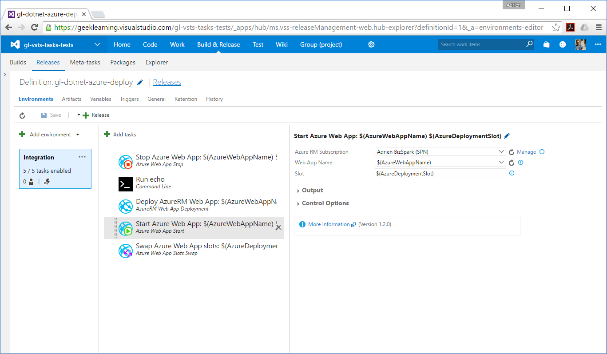Show info for Slot field

(512, 173)
